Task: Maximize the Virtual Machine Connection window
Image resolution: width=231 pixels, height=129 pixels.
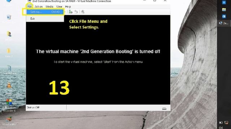Action: pos(155,1)
